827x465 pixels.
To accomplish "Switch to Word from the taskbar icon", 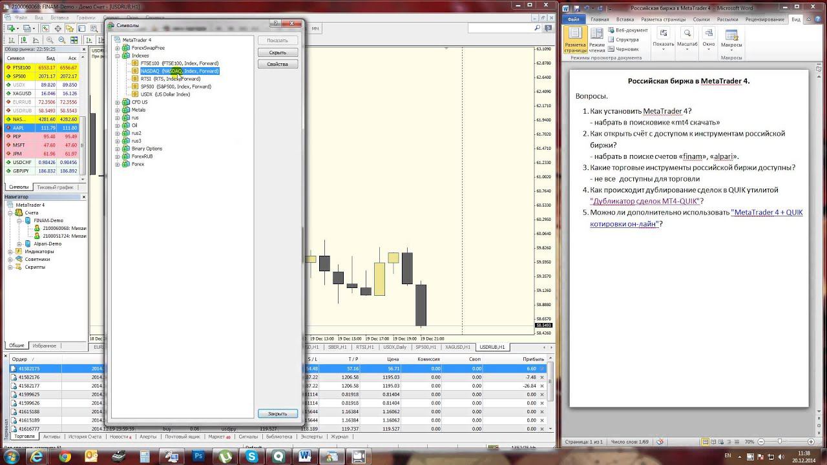I will point(306,457).
